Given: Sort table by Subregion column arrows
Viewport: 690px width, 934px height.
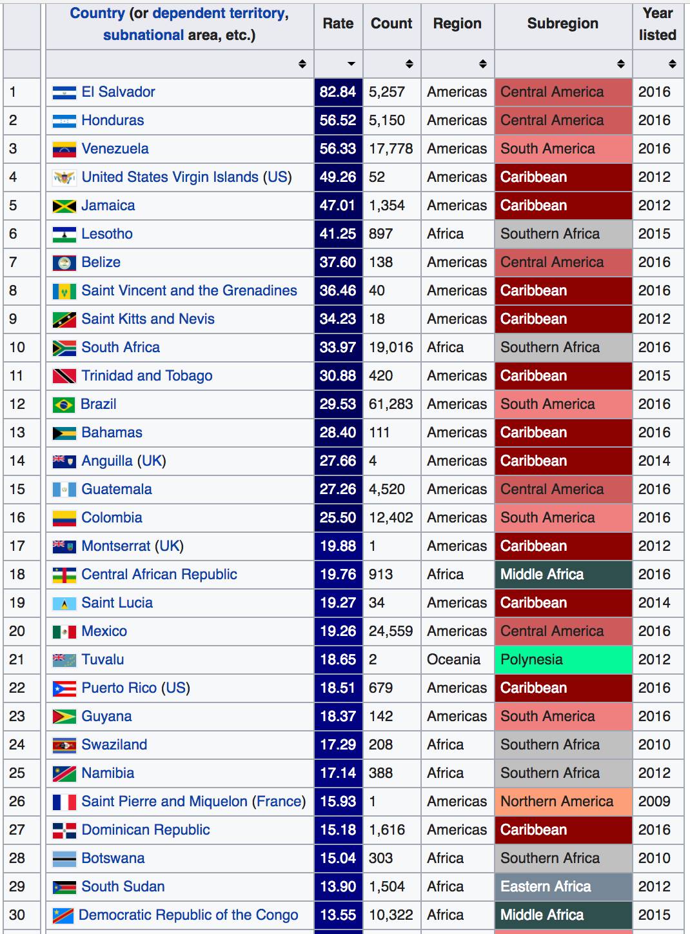Looking at the screenshot, I should [x=620, y=64].
